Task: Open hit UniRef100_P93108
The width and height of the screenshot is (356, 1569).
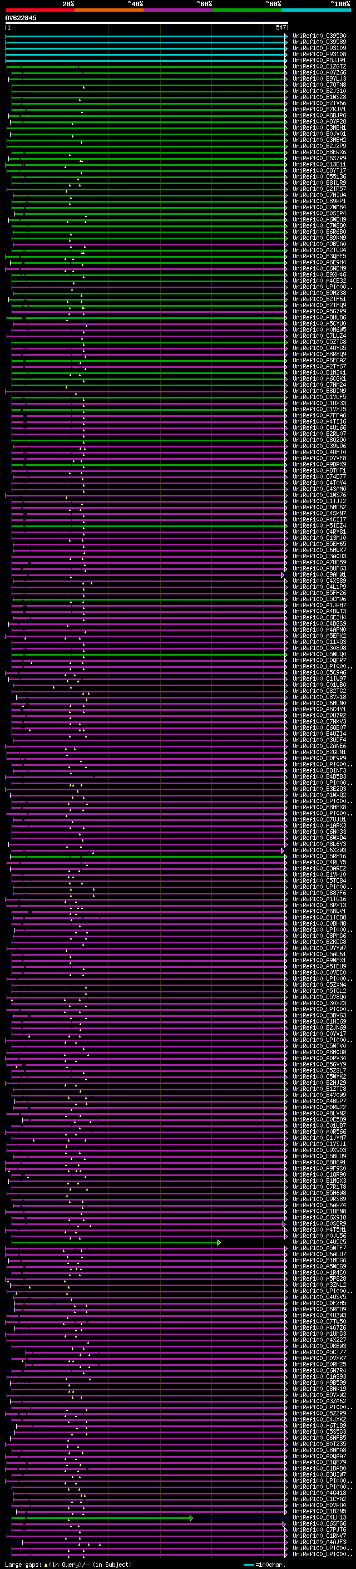Action: click(x=319, y=54)
